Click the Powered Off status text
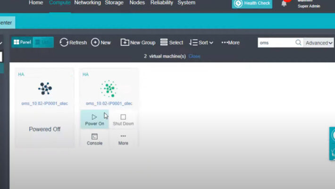This screenshot has height=189, width=335. coord(45,129)
